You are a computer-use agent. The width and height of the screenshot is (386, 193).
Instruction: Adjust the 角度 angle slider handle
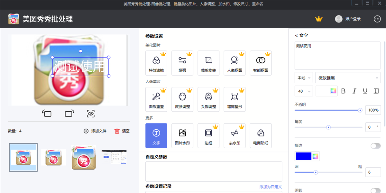[328, 127]
